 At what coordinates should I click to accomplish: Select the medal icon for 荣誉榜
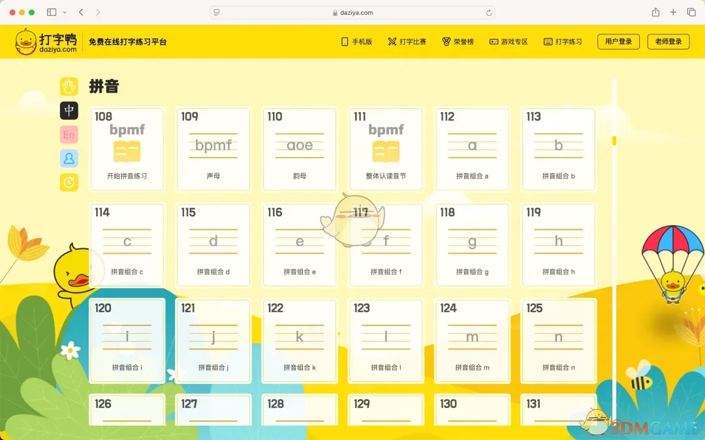click(x=445, y=41)
